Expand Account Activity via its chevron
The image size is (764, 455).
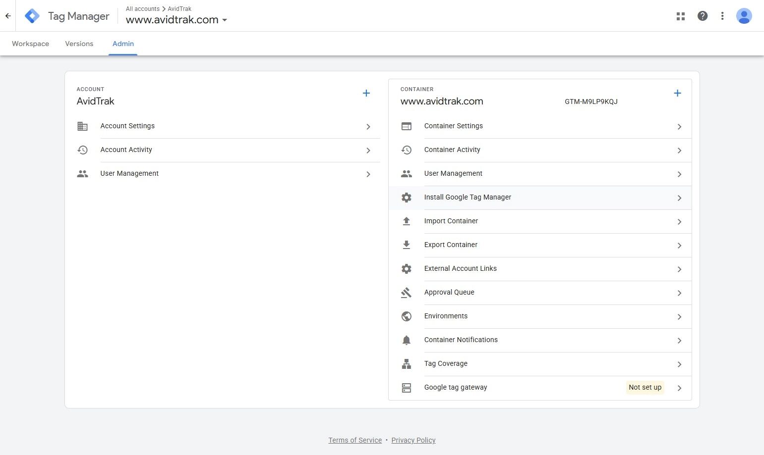368,151
